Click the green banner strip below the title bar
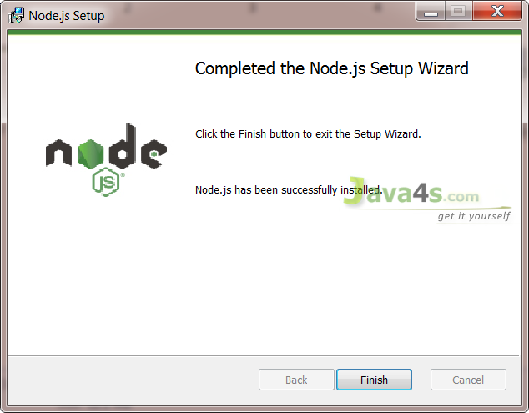 pos(264,33)
